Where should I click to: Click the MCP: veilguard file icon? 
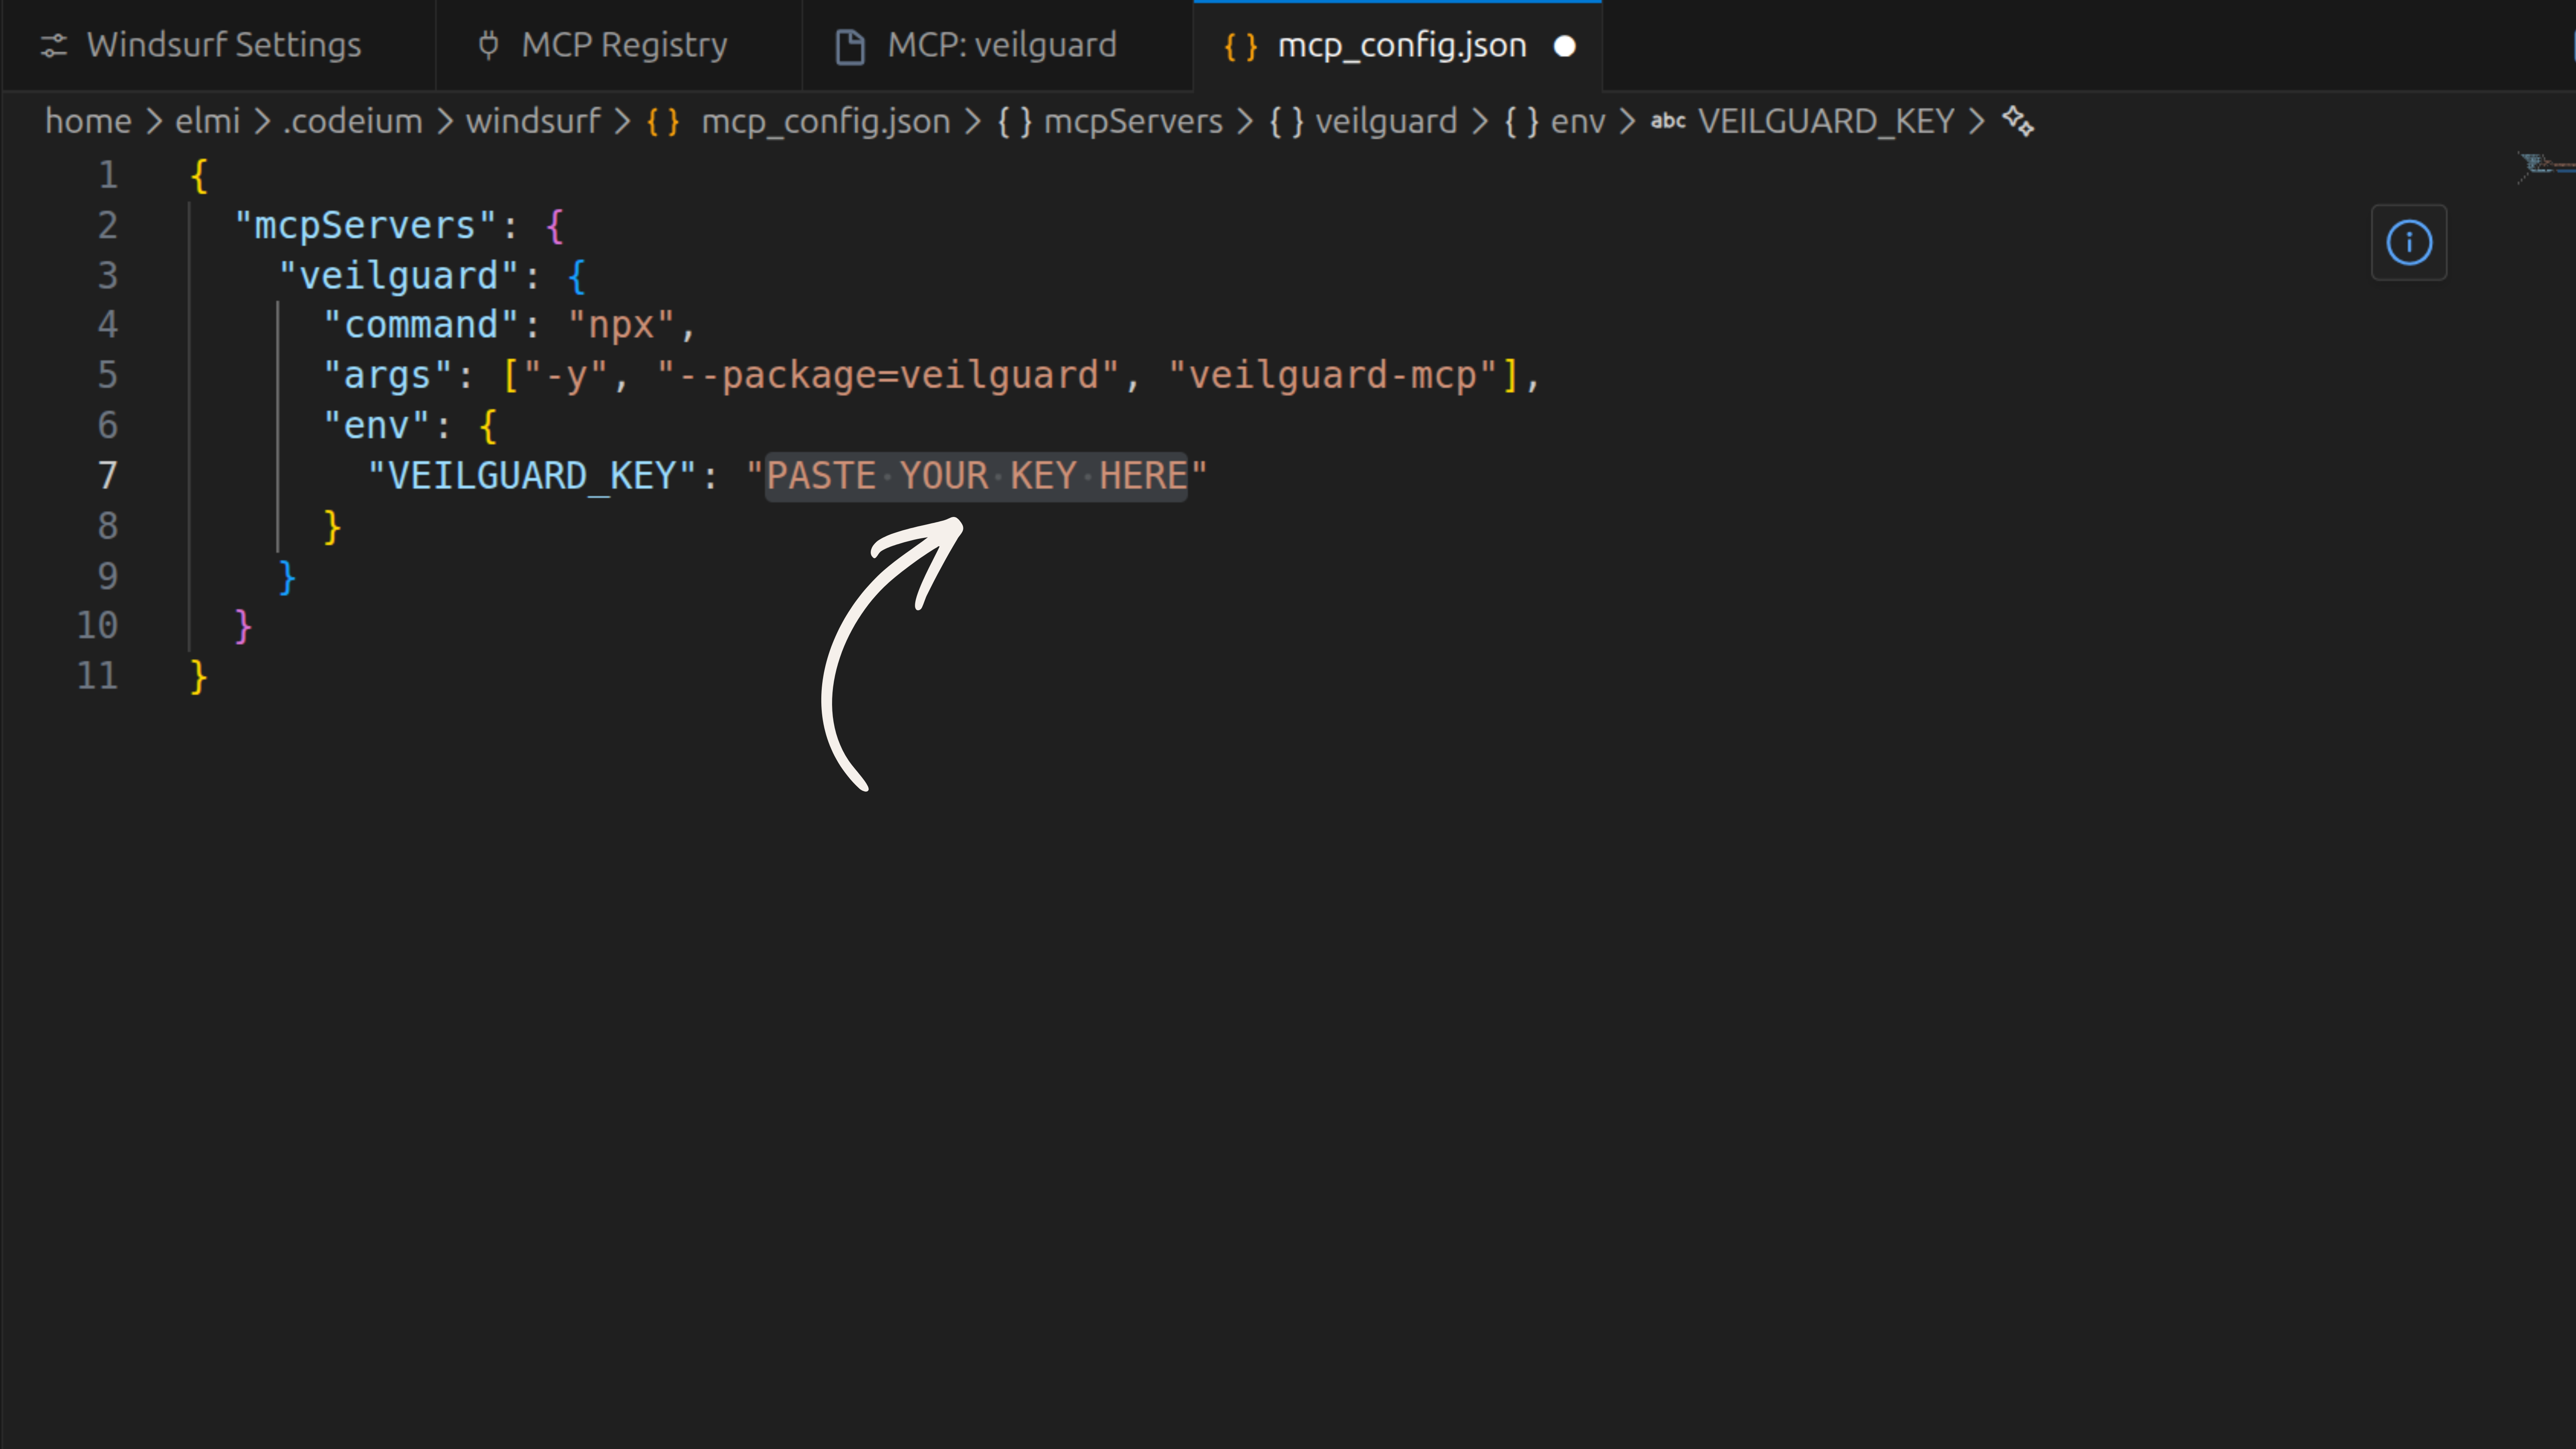(850, 46)
